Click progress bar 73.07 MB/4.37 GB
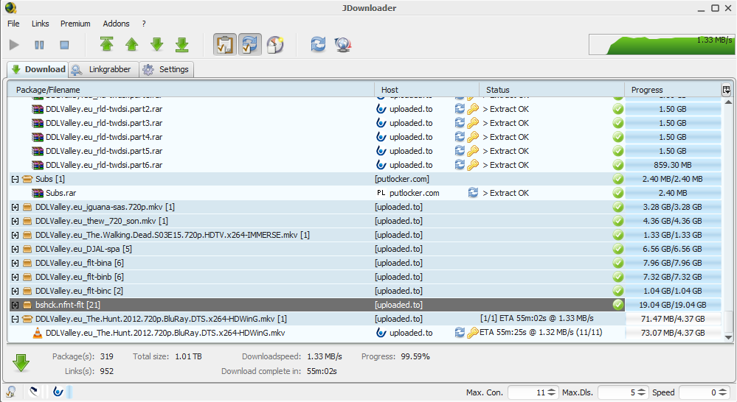Image resolution: width=737 pixels, height=402 pixels. point(673,333)
